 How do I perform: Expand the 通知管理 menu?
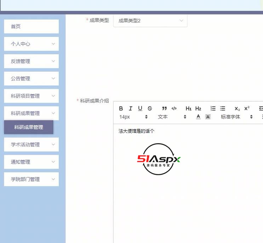32,162
